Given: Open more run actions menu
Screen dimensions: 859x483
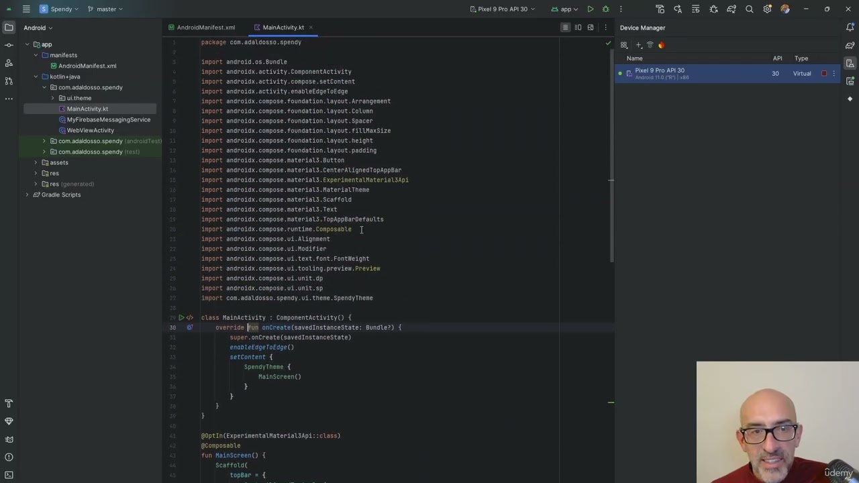Looking at the screenshot, I should pyautogui.click(x=621, y=9).
